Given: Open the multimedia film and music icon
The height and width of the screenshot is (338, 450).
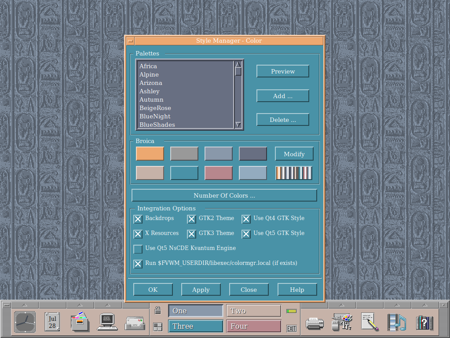Looking at the screenshot, I should click(x=397, y=322).
